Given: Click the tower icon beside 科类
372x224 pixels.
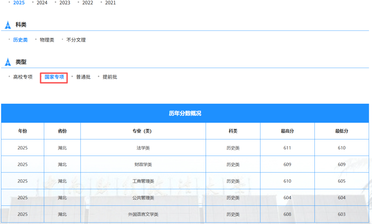Looking at the screenshot, I should point(8,25).
